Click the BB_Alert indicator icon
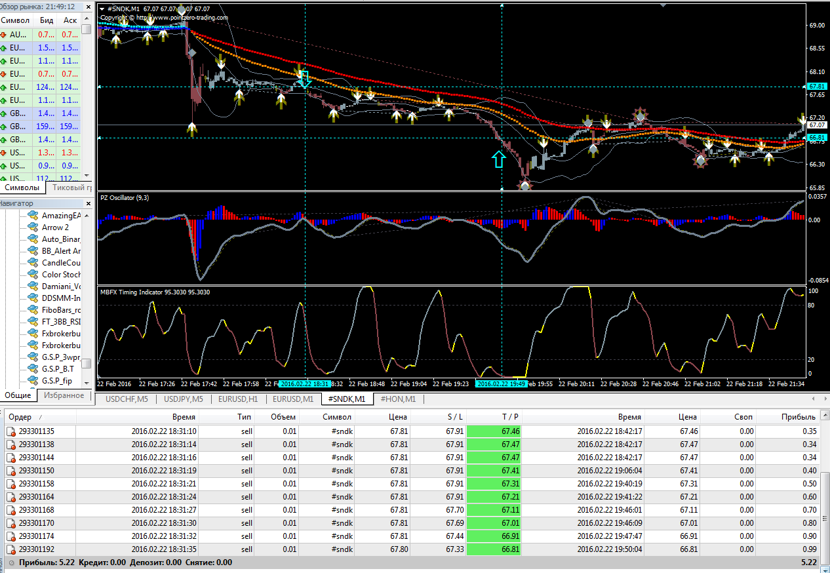 pos(32,250)
